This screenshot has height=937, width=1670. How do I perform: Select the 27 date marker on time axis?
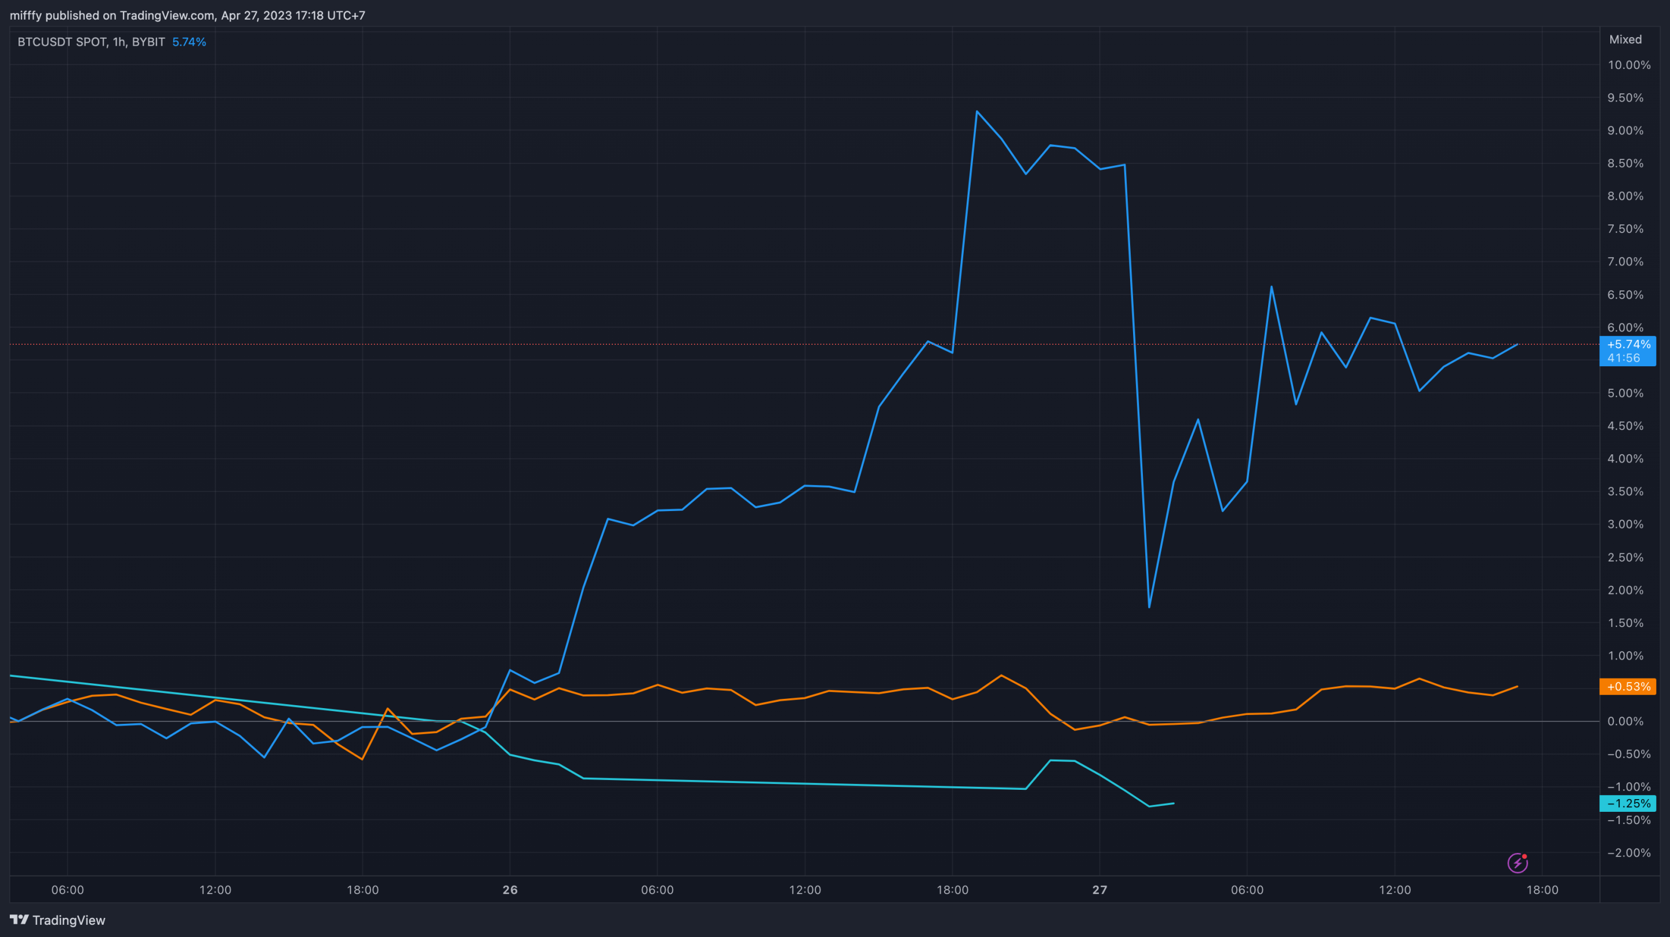(x=1099, y=889)
